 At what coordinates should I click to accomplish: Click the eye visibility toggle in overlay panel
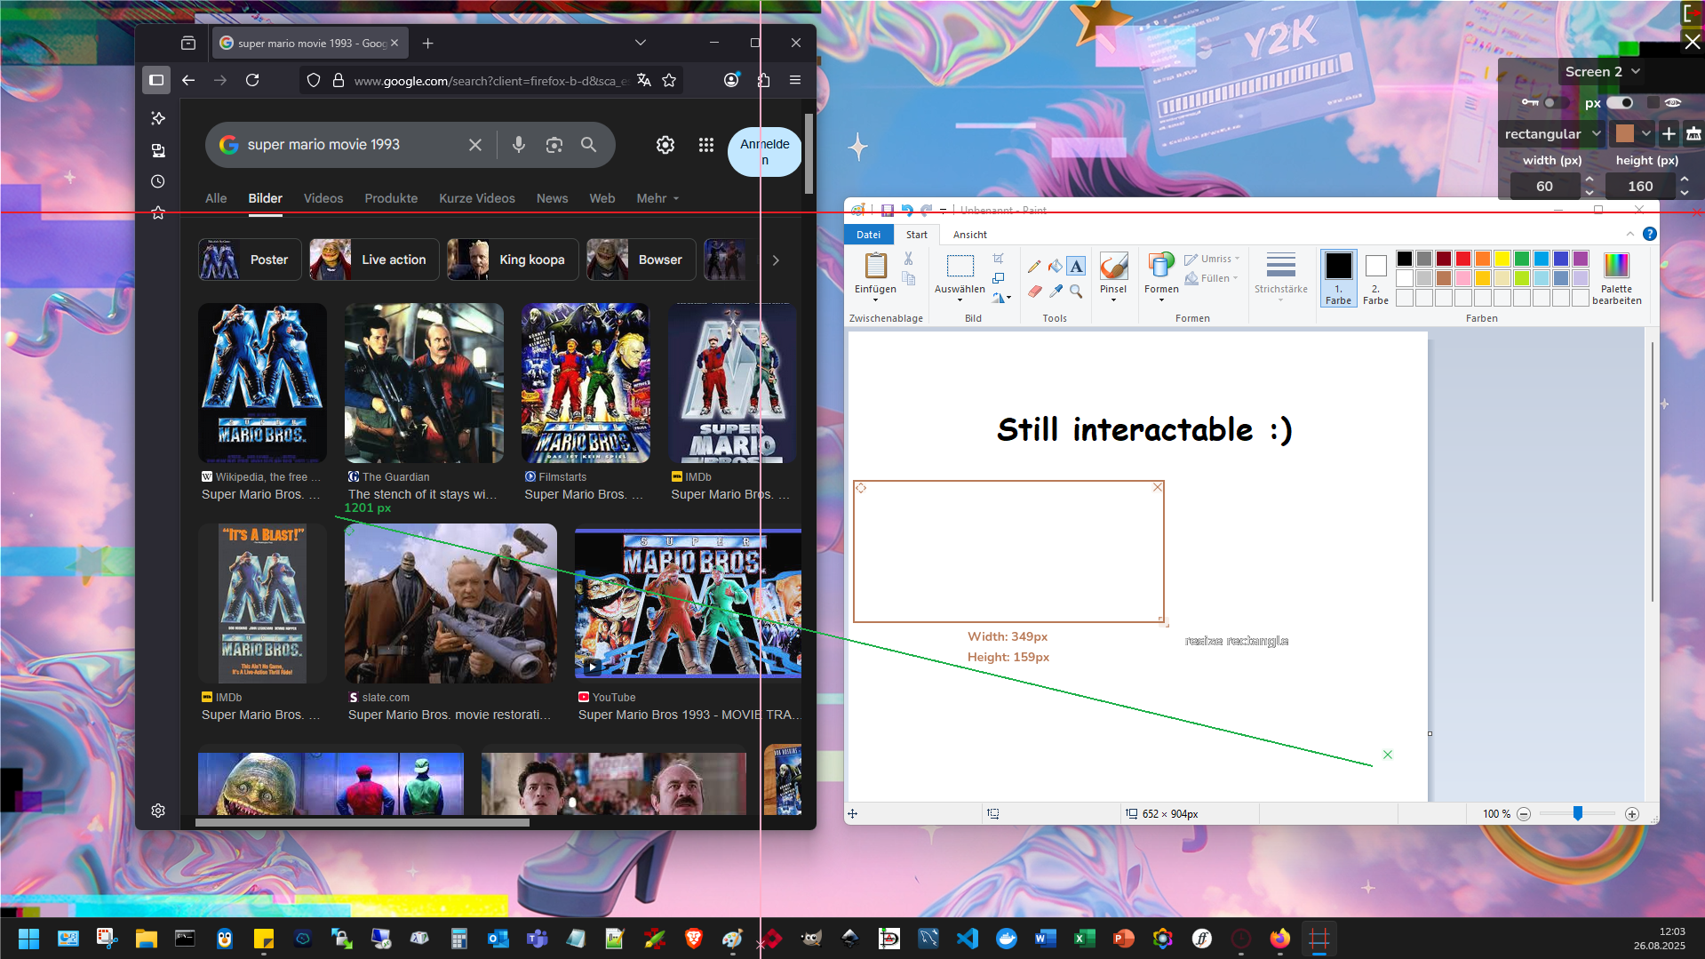coord(1673,102)
